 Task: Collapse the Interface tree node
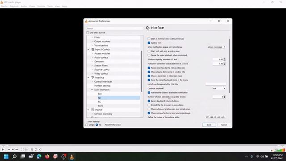tap(88, 77)
